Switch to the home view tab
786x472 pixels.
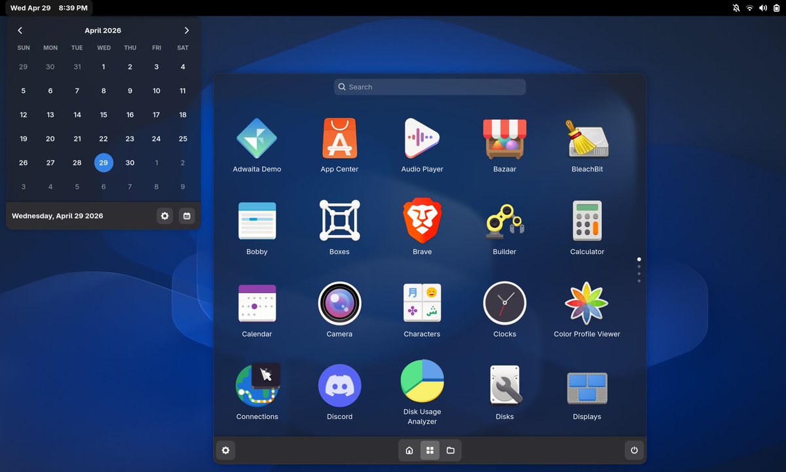[x=409, y=450]
